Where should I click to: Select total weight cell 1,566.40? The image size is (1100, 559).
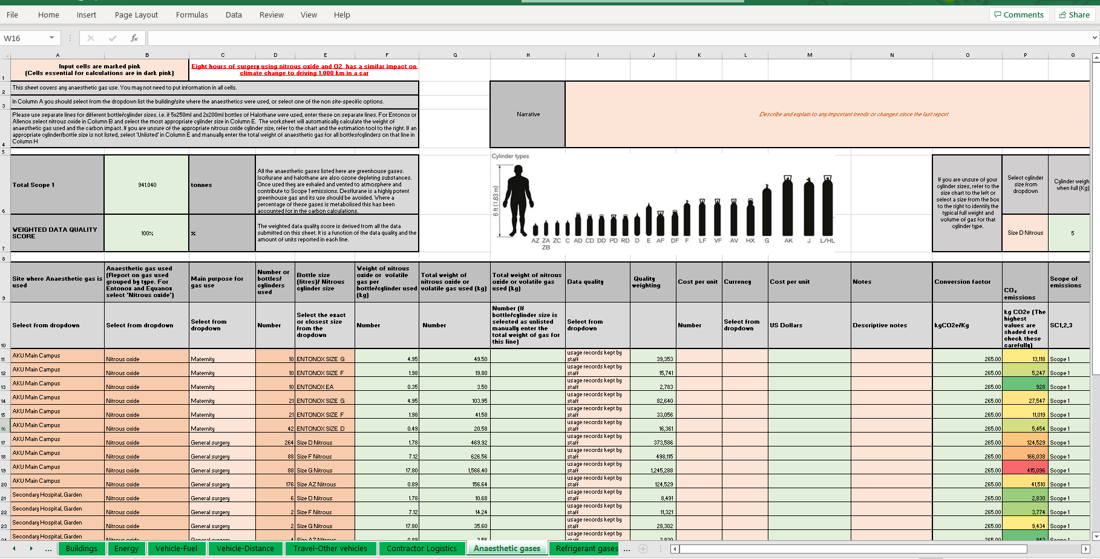click(x=454, y=468)
